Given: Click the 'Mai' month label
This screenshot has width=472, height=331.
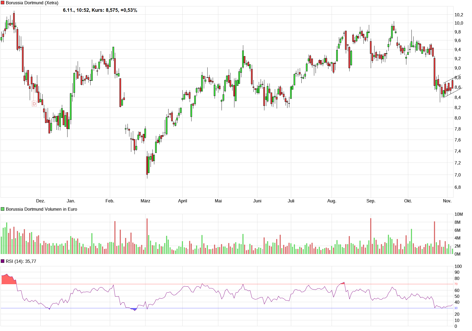Looking at the screenshot, I should pos(218,201).
